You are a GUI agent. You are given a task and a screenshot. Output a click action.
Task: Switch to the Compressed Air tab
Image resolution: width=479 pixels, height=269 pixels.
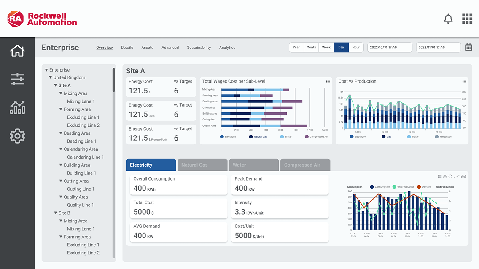click(305, 165)
